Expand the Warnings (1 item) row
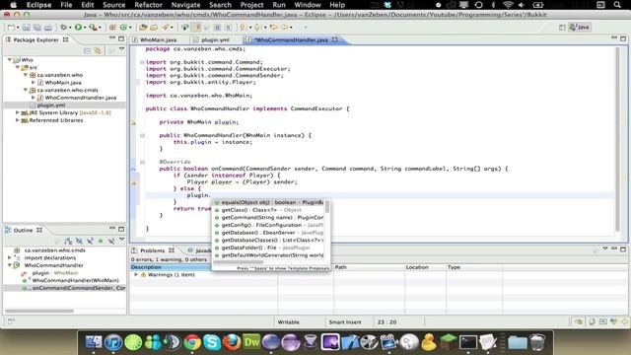The width and height of the screenshot is (631, 355). pyautogui.click(x=136, y=274)
